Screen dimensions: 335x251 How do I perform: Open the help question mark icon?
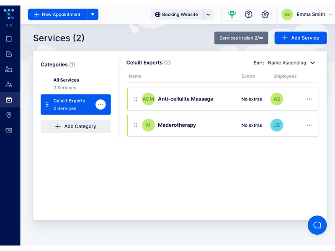[x=248, y=15]
